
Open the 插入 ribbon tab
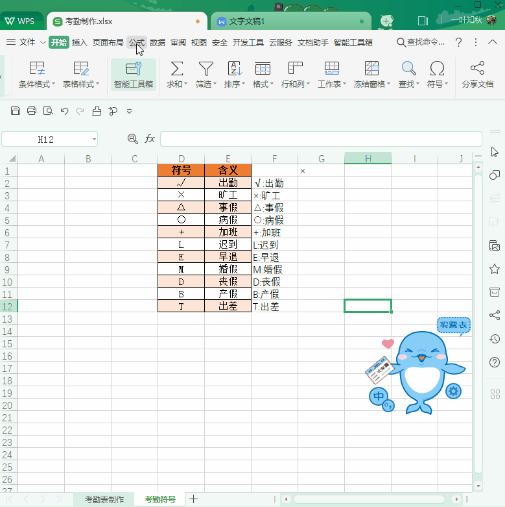pos(80,42)
